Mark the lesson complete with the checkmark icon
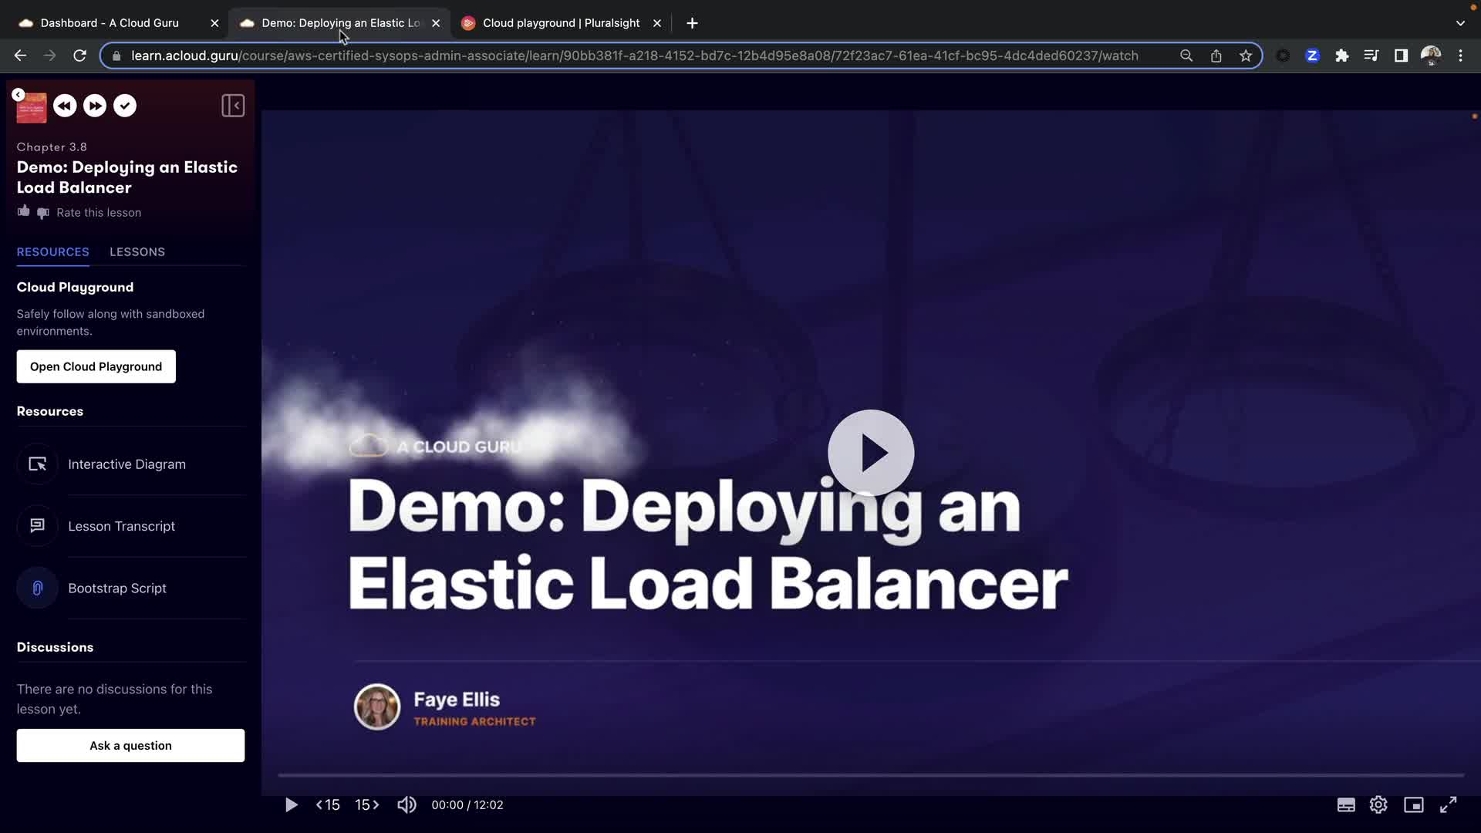The width and height of the screenshot is (1481, 833). tap(125, 106)
